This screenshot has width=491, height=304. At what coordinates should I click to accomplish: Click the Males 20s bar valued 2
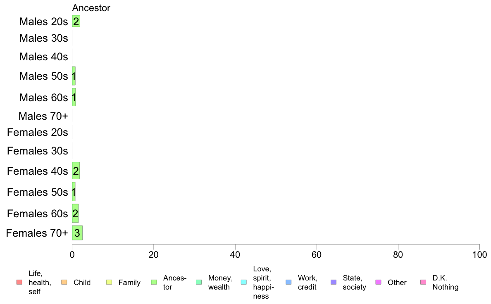tap(76, 21)
